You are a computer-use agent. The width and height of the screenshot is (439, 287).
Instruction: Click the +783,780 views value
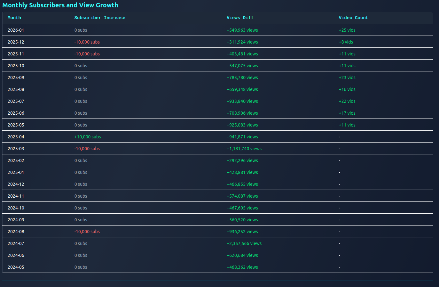coord(242,78)
